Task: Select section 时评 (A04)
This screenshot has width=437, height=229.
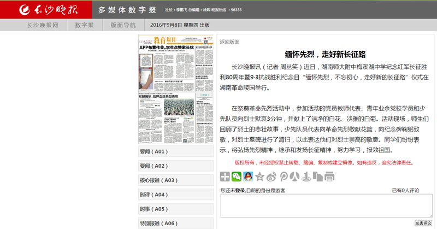Action: pos(176,195)
